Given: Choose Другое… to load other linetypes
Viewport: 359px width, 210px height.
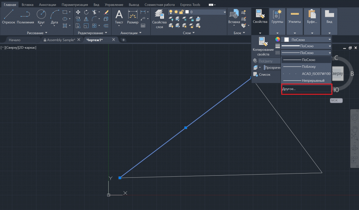Looking at the screenshot, I should pos(306,89).
